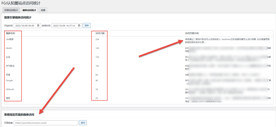Image resolution: width=276 pixels, height=127 pixels.
Task: Select the 360搜索 spider row name
Action: pos(10,39)
